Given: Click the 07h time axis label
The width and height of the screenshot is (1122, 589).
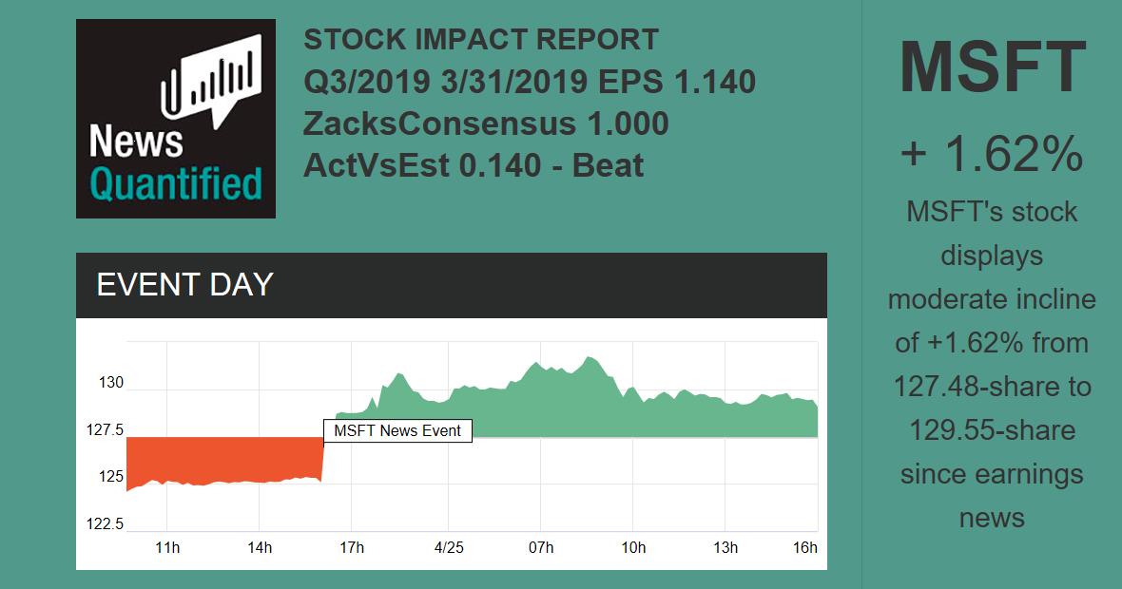Looking at the screenshot, I should 541,548.
